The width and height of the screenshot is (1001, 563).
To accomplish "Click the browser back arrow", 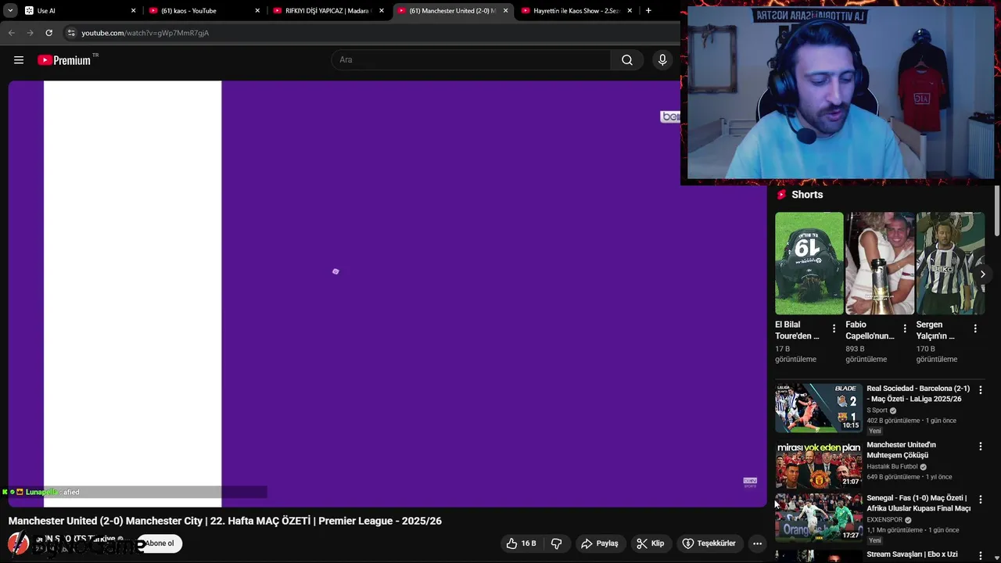I will 11,33.
